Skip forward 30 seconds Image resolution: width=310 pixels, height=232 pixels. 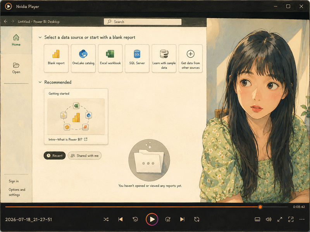[x=168, y=219]
